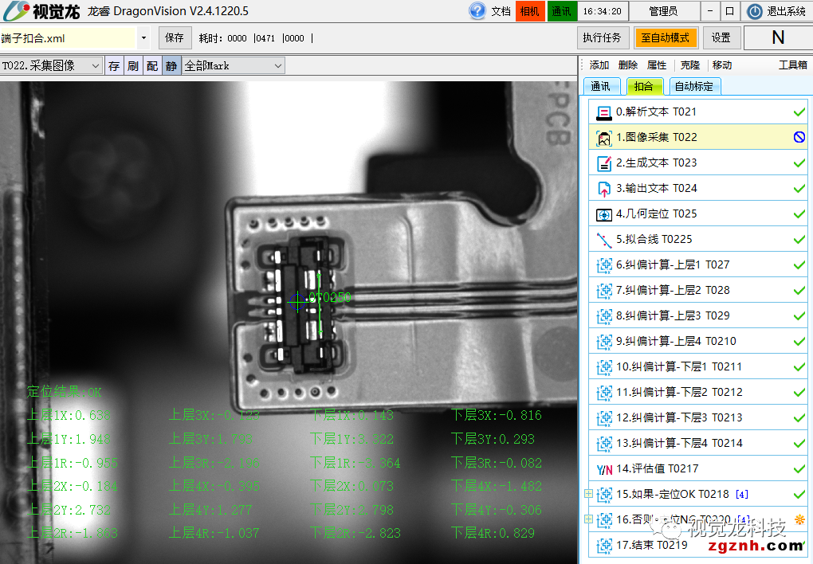Click the blue help question mark icon
Image resolution: width=813 pixels, height=564 pixels.
point(477,11)
